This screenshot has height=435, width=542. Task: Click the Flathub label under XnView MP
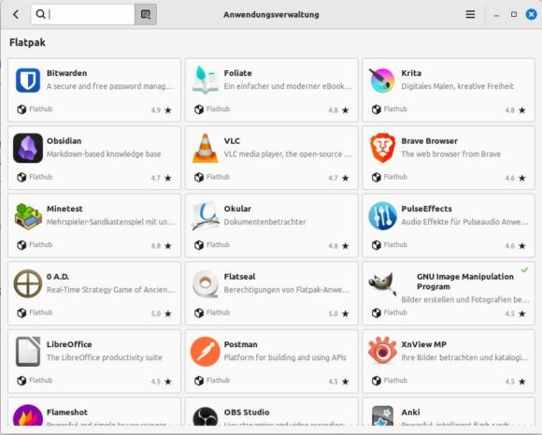pos(395,381)
